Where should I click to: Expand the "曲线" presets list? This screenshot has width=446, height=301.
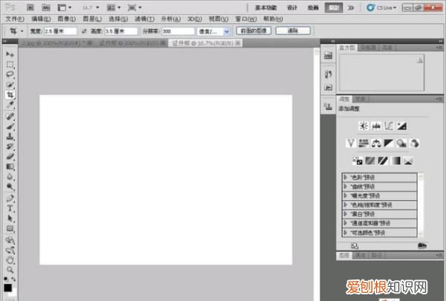coord(346,187)
